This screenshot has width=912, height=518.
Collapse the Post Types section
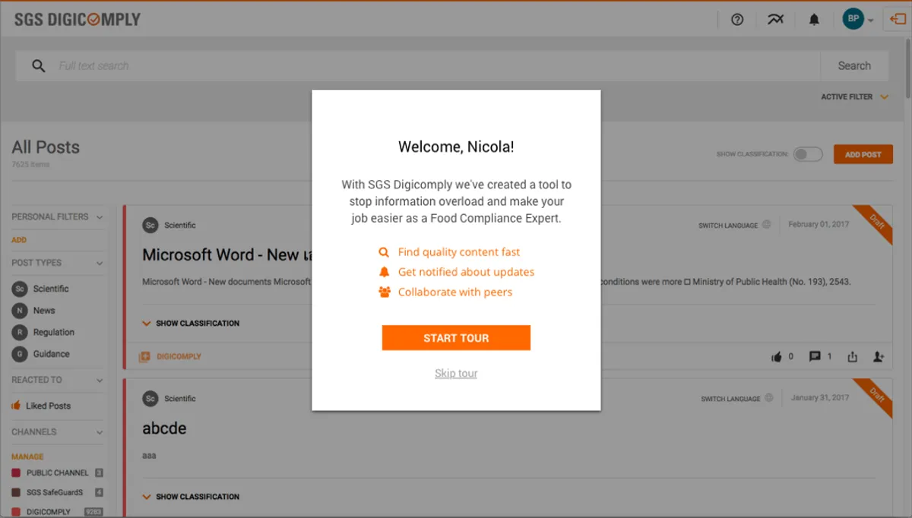pos(100,264)
